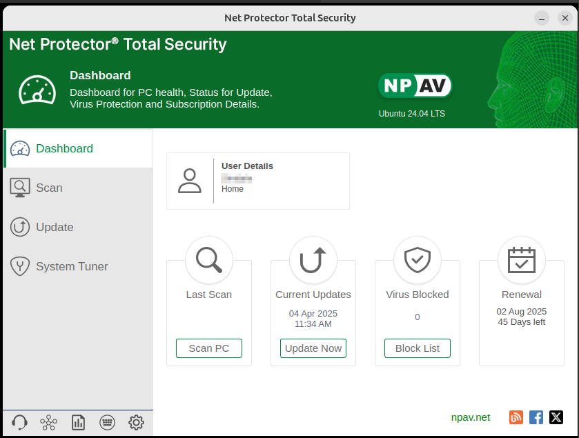Viewport: 579px width, 438px height.
Task: Open the Facebook page icon
Action: tap(536, 417)
